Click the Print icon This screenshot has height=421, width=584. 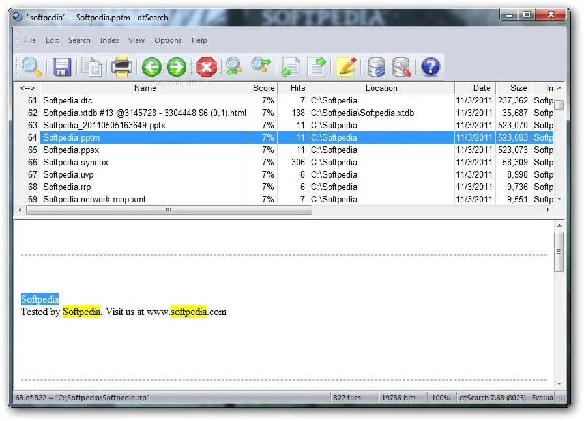coord(122,67)
